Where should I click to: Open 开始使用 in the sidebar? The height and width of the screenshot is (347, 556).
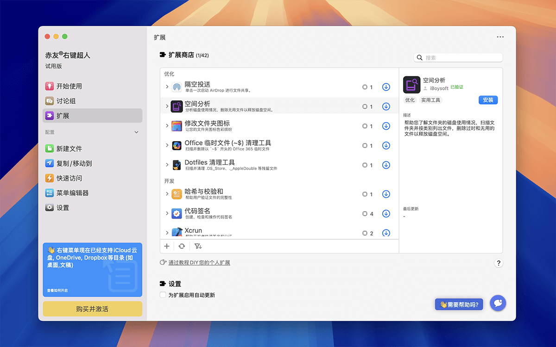(x=92, y=86)
